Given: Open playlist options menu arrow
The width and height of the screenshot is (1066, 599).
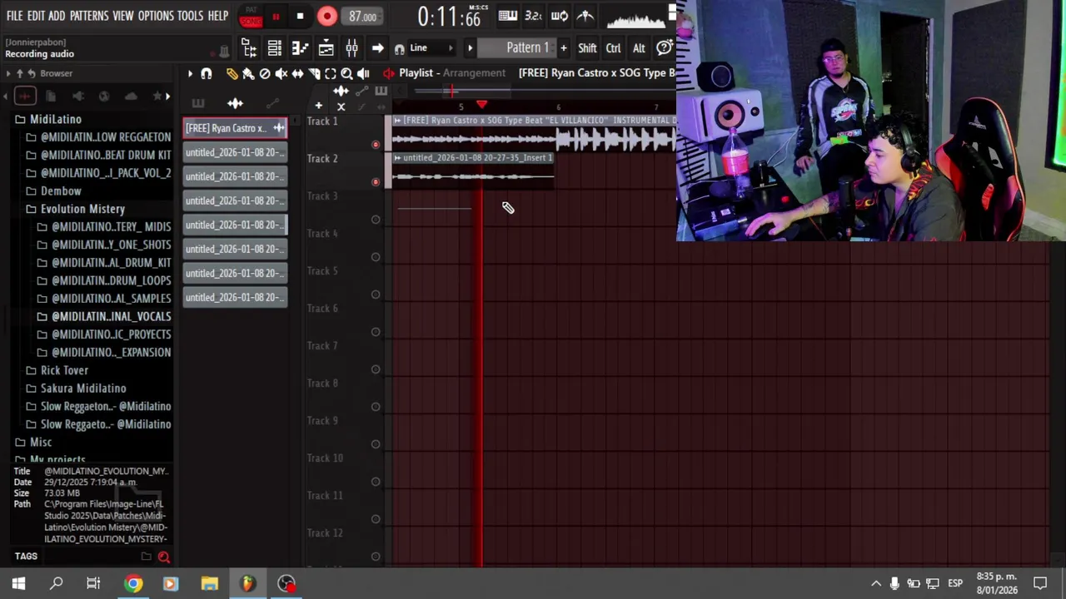Looking at the screenshot, I should pyautogui.click(x=190, y=73).
